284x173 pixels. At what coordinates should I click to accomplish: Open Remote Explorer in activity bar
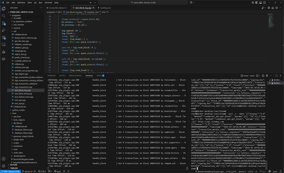[4, 45]
